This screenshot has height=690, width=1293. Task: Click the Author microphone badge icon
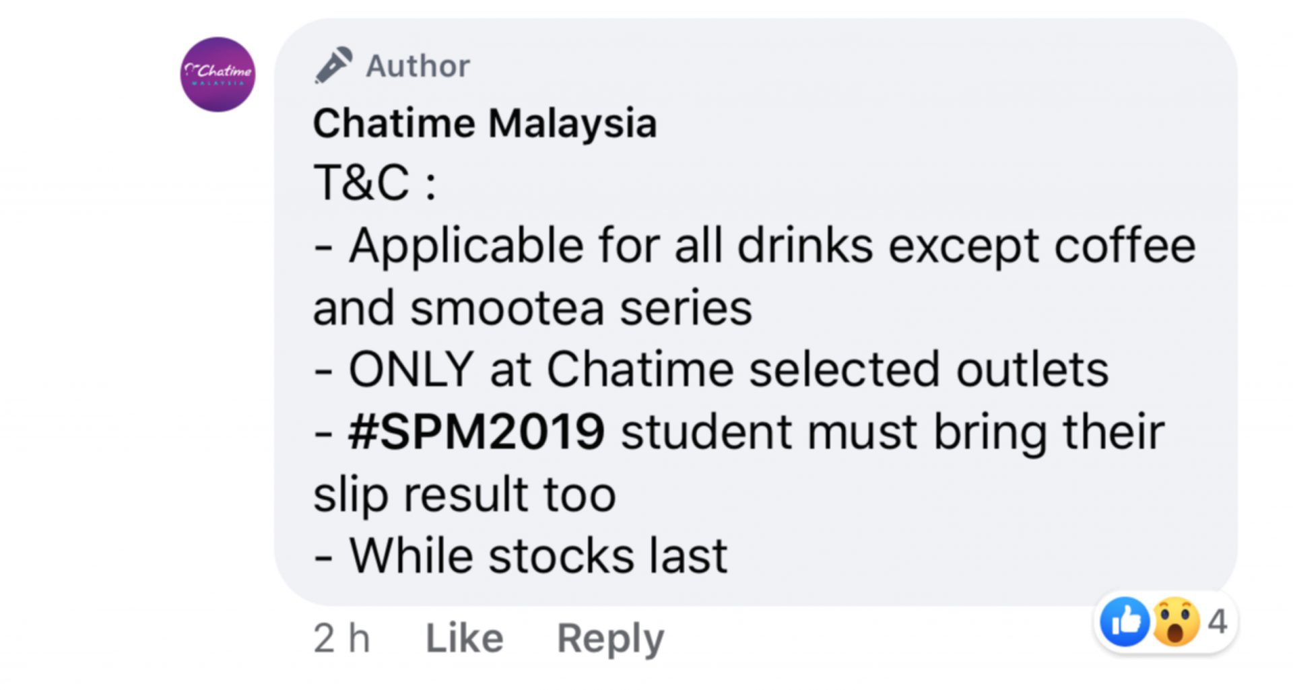tap(333, 65)
